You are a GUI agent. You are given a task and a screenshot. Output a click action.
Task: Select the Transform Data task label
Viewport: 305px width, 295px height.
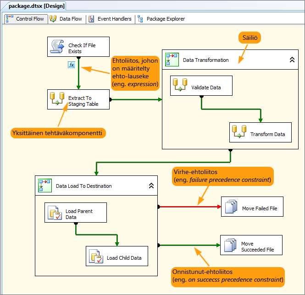point(268,134)
